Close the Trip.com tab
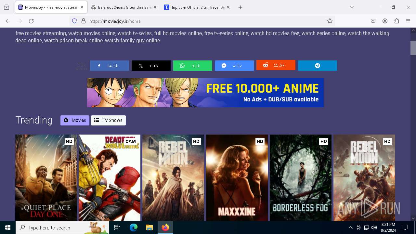Image resolution: width=416 pixels, height=234 pixels. tap(228, 7)
